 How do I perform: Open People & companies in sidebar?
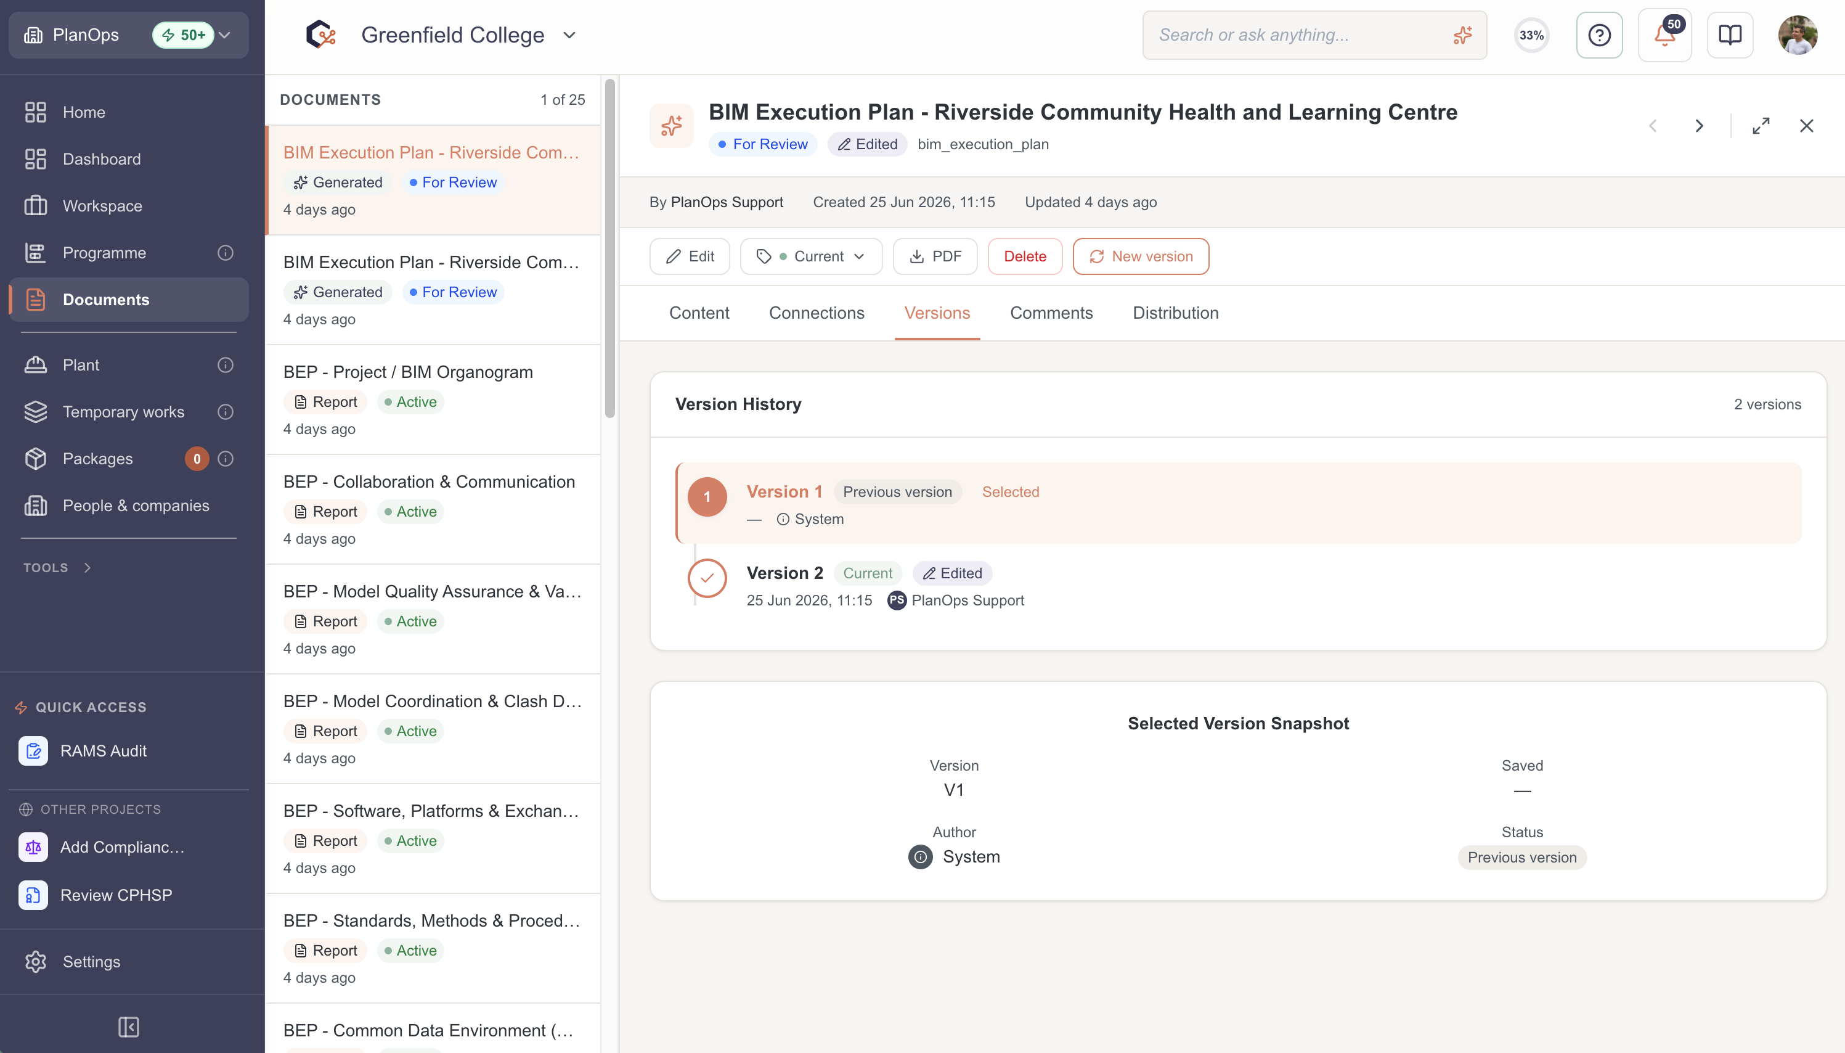(129, 506)
